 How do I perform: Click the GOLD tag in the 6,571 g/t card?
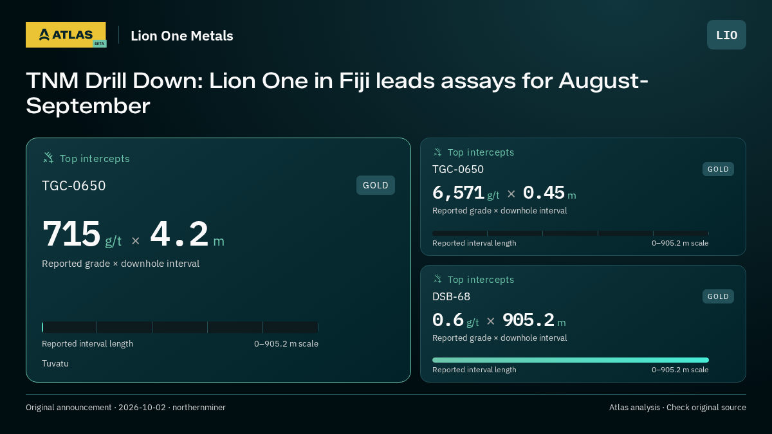pyautogui.click(x=718, y=169)
